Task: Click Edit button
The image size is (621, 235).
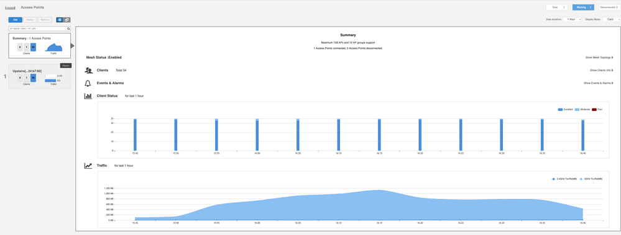Action: click(x=16, y=20)
